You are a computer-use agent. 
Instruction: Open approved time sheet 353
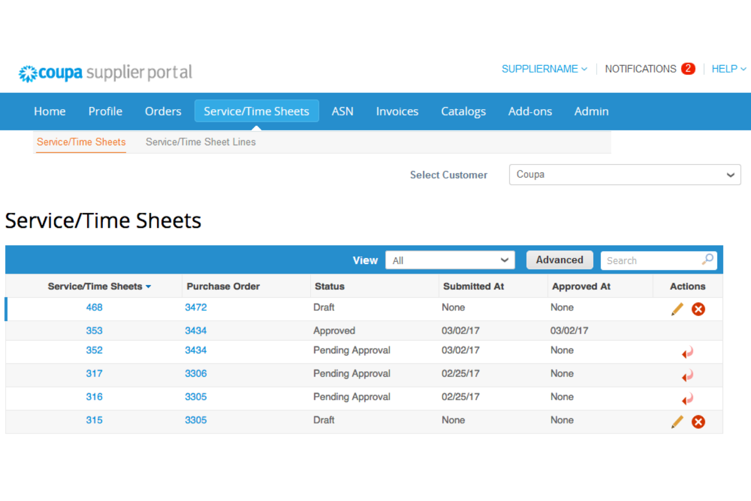point(94,330)
